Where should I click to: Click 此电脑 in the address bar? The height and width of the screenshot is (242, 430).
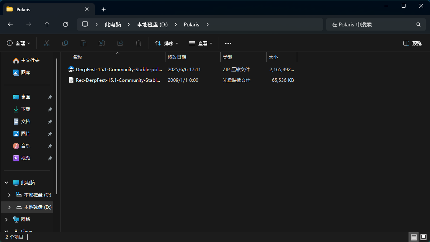(113, 24)
